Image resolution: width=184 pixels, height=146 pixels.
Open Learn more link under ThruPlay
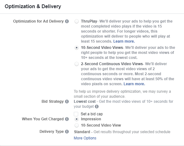point(124,41)
